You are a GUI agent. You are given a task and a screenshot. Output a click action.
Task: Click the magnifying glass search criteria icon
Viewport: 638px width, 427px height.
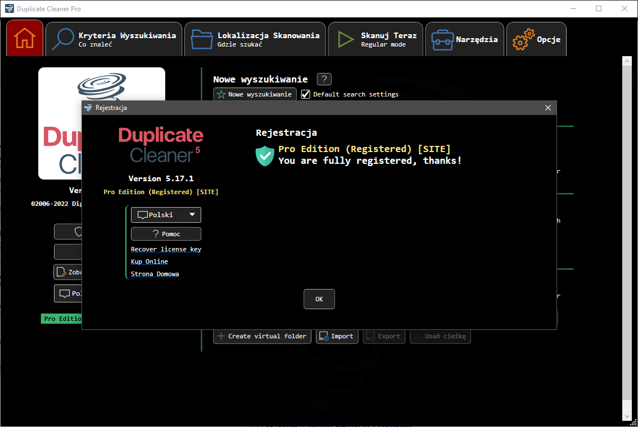coord(63,39)
